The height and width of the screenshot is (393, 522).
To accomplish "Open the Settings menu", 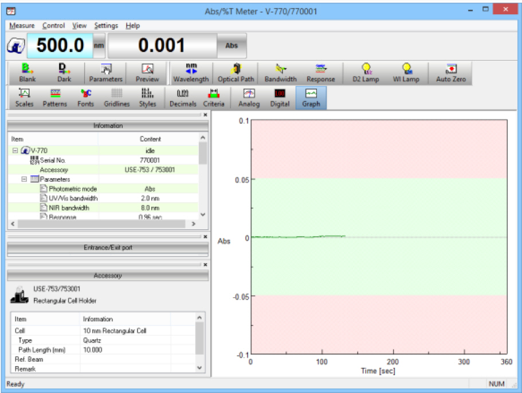I will [106, 26].
